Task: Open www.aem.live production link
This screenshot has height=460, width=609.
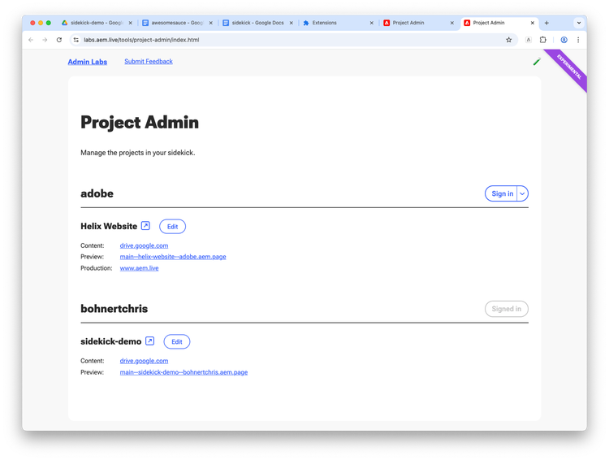Action: pyautogui.click(x=139, y=268)
